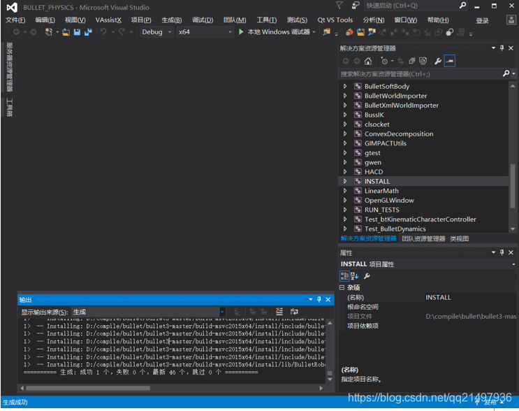
Task: Switch to the 团队资源管理器 tab
Action: (423, 238)
